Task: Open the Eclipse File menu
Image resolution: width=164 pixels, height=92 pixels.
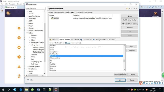Action: (x=2, y=4)
